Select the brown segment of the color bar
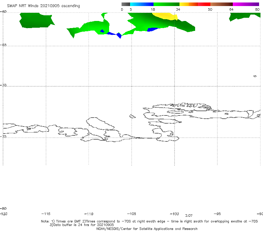The height and width of the screenshot is (231, 263). pos(221,4)
